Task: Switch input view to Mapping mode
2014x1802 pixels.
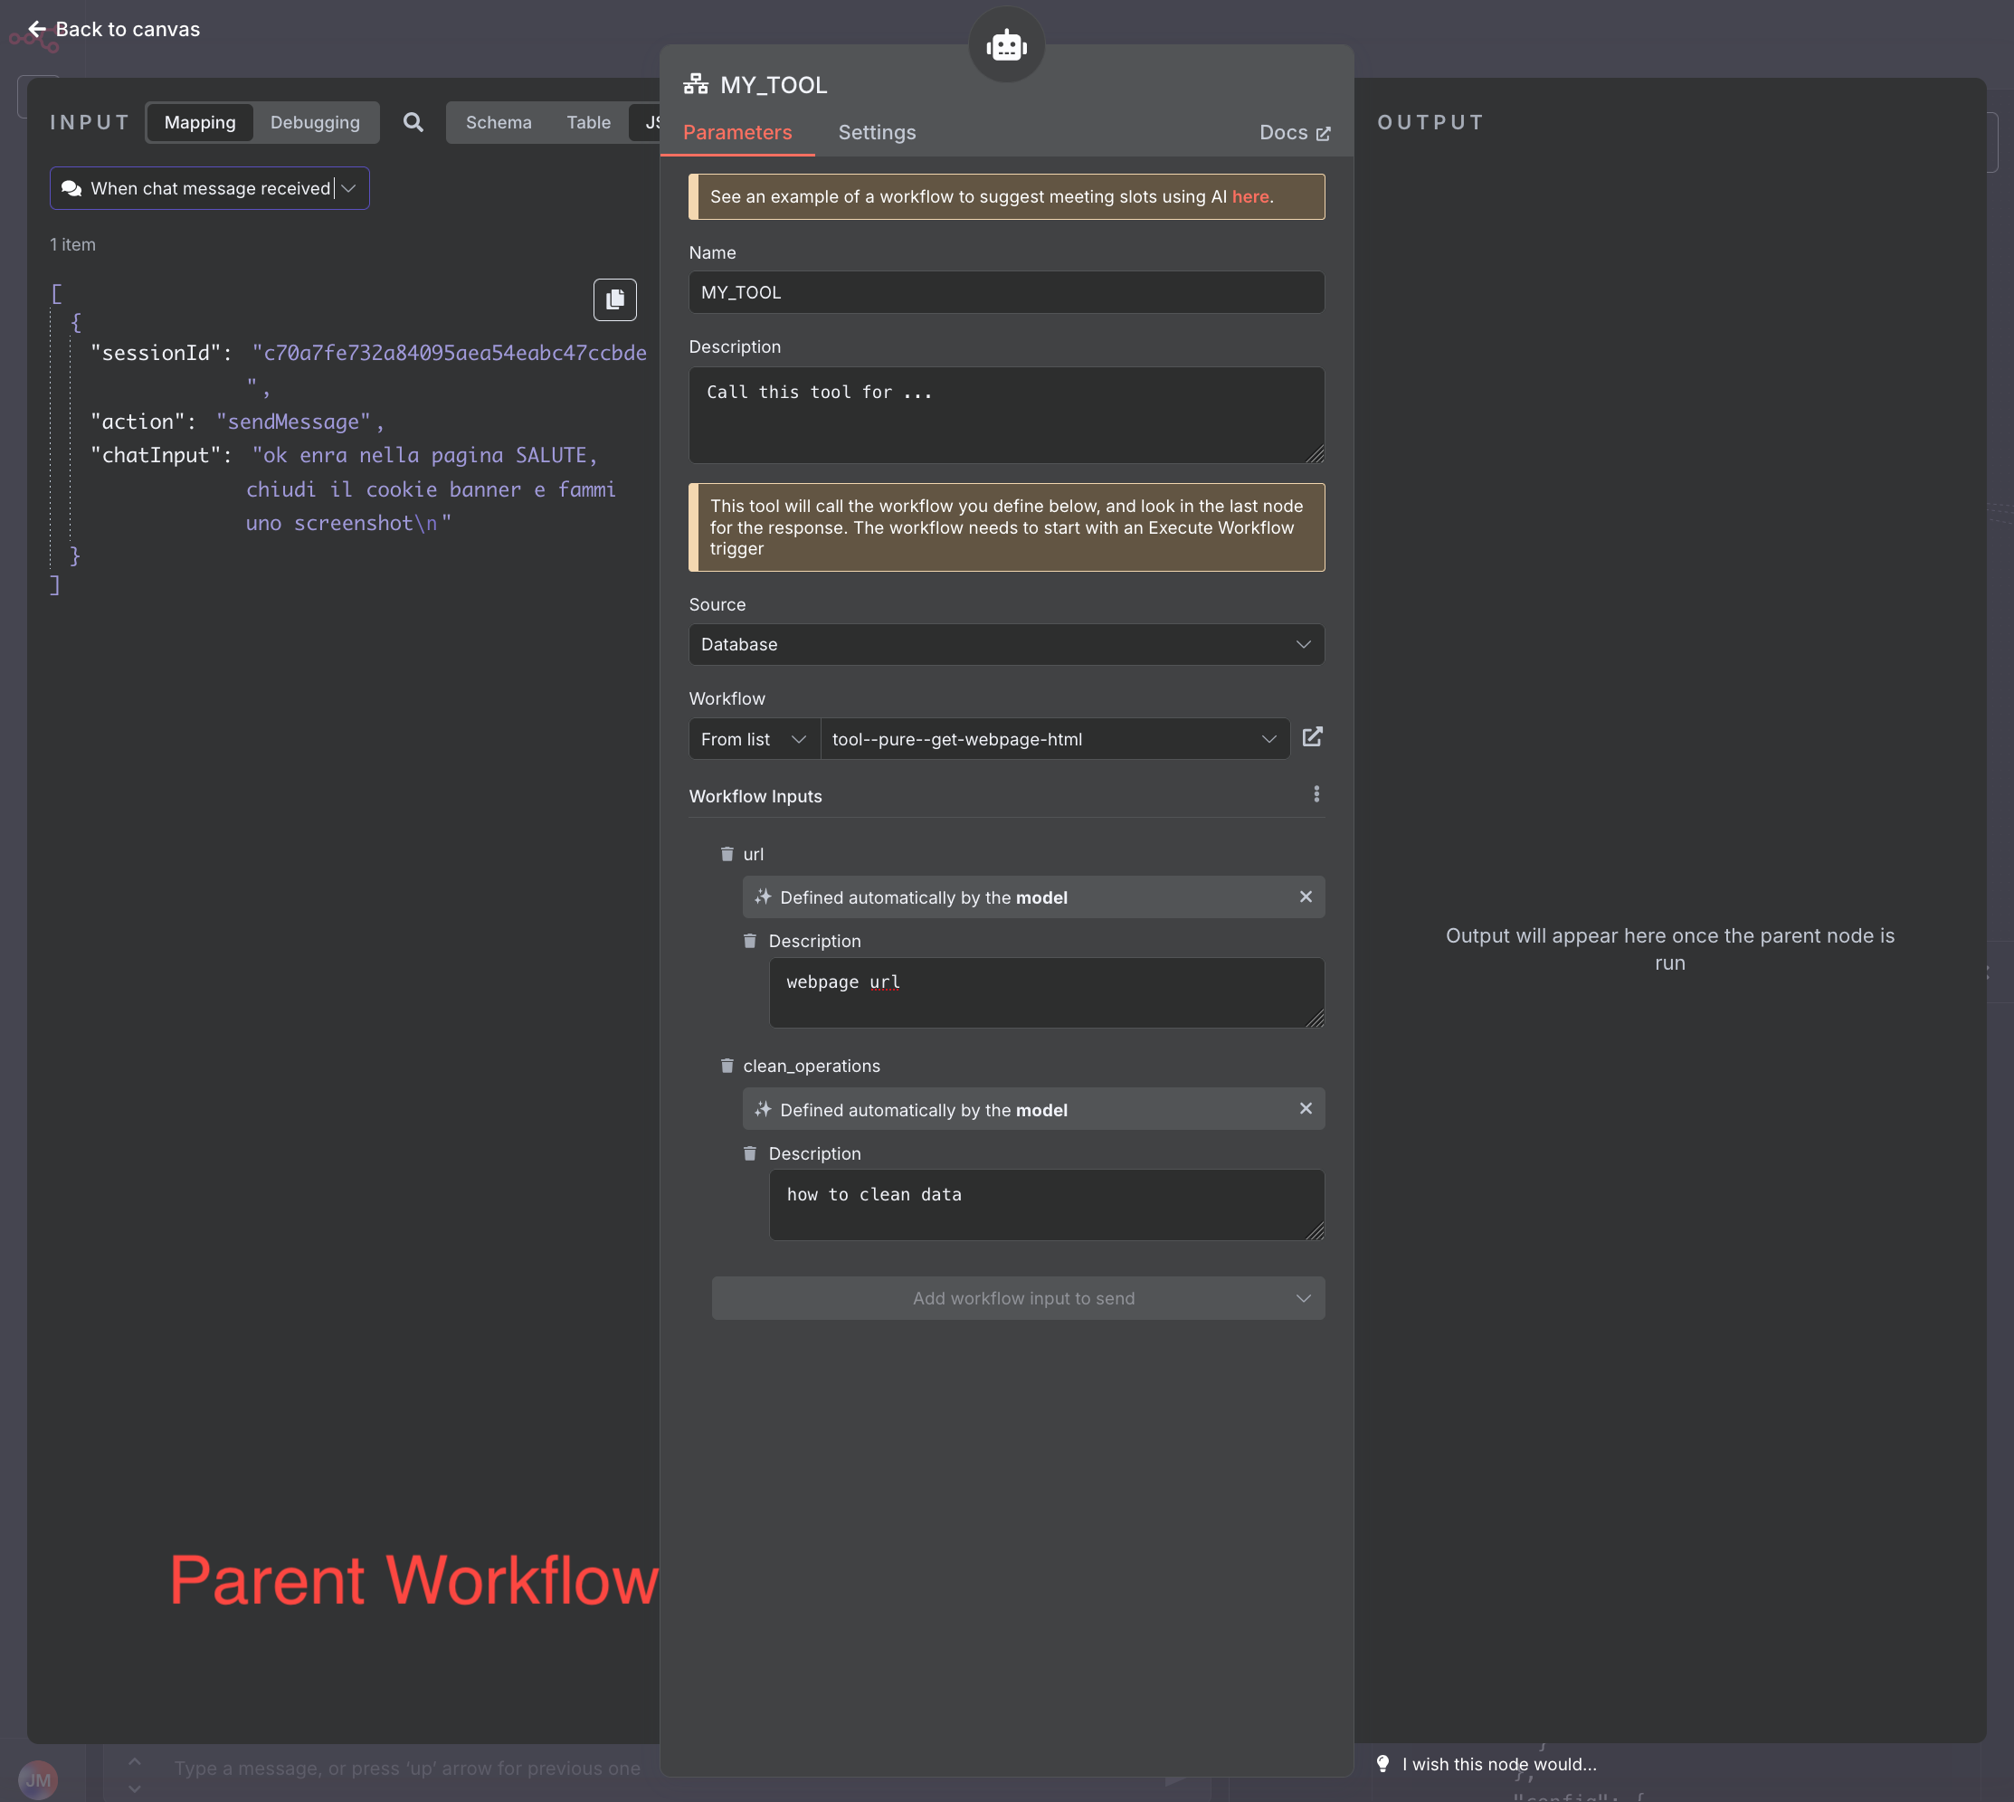Action: point(200,123)
